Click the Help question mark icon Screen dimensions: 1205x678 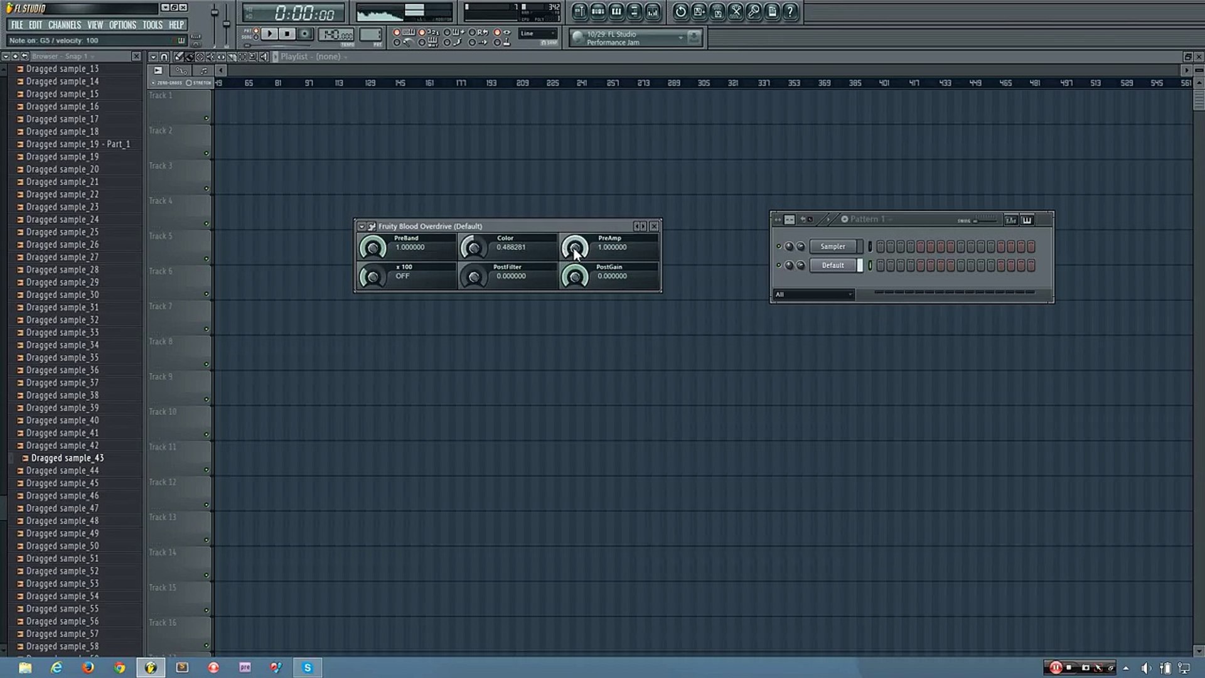tap(790, 11)
